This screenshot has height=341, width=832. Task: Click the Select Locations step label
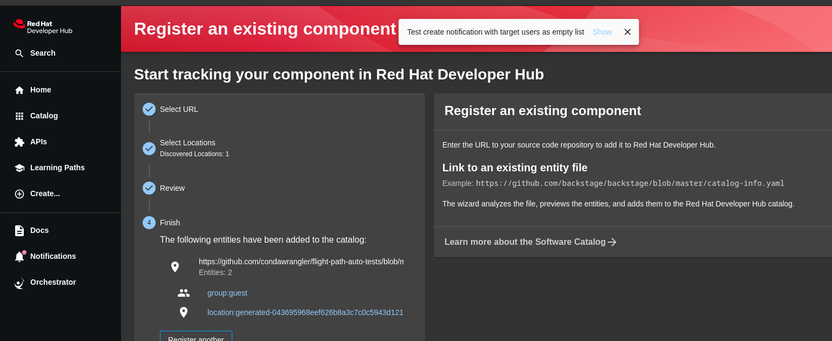(187, 143)
